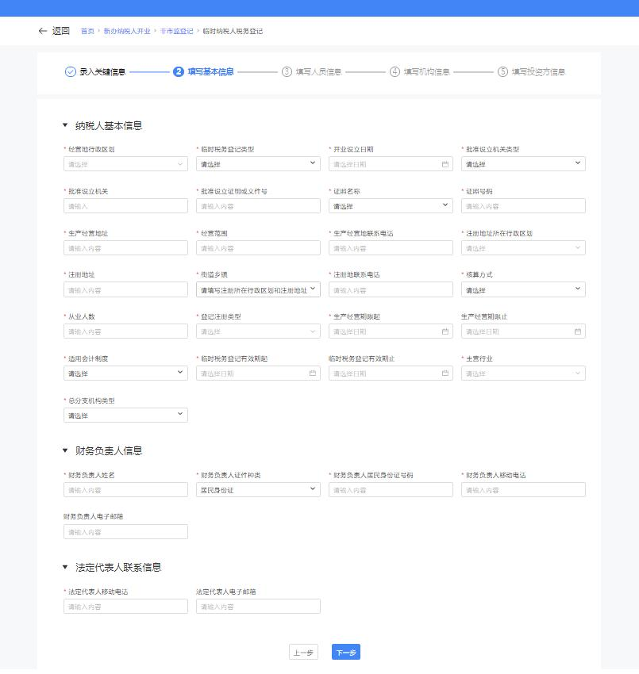Expand the 核算方式 dropdown
The image size is (639, 674).
coord(523,290)
